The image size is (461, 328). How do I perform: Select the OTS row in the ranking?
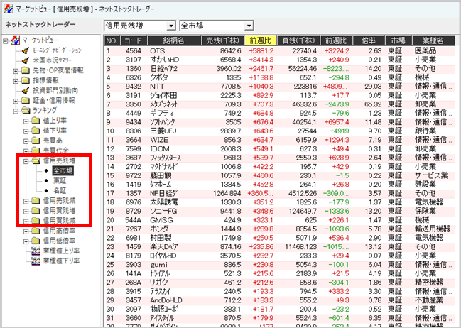280,51
